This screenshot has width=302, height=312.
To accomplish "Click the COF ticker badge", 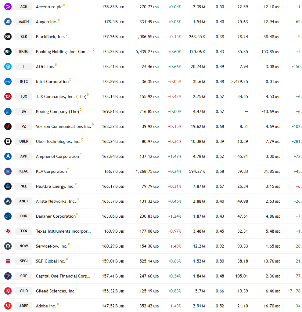I will tap(24, 276).
